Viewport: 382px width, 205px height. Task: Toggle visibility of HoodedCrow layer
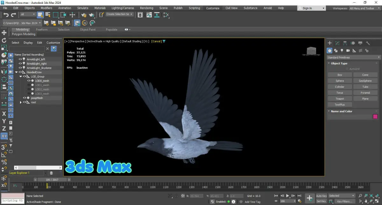click(x=20, y=72)
